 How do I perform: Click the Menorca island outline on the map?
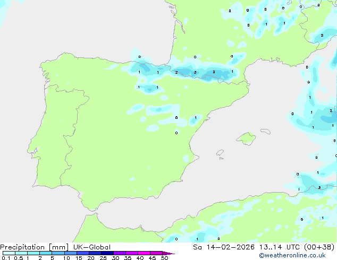tap(265, 131)
